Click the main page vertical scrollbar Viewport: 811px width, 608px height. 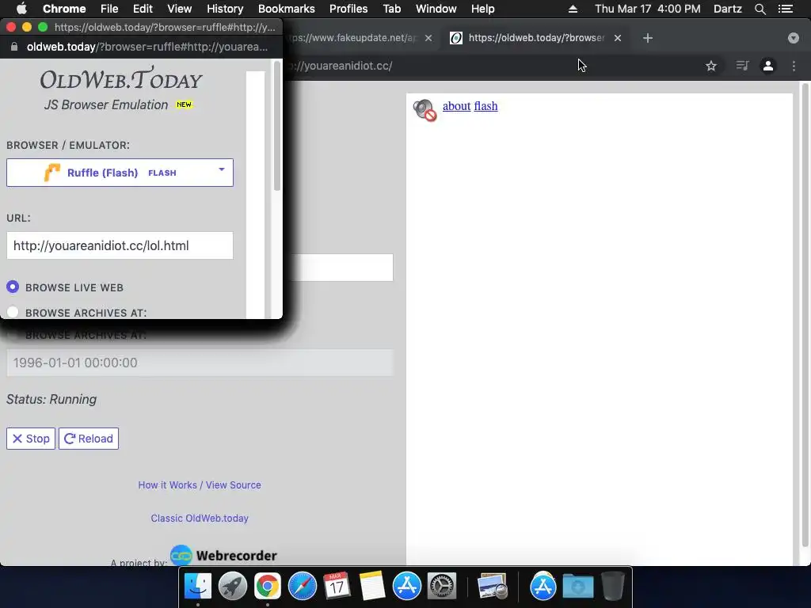805,315
